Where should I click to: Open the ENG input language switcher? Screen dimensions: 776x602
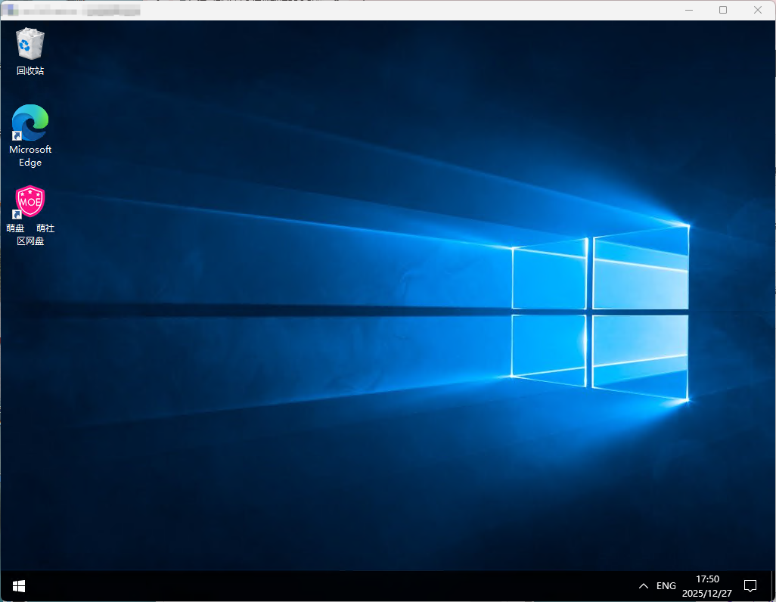pos(666,586)
